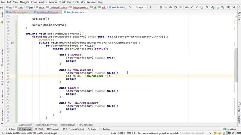The height and width of the screenshot is (135, 241).
Task: Run the app with green play button
Action: pyautogui.click(x=151, y=7)
